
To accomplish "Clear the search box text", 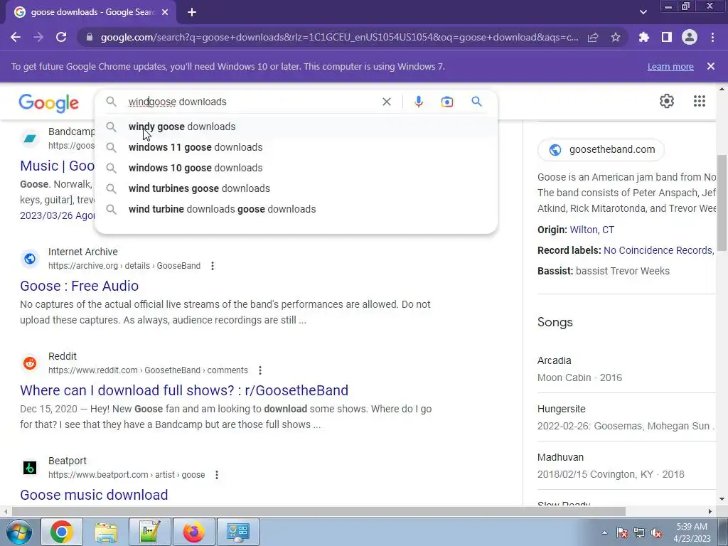I will click(386, 102).
